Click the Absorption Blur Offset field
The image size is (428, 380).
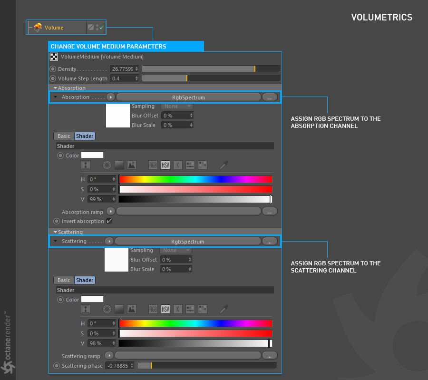177,116
